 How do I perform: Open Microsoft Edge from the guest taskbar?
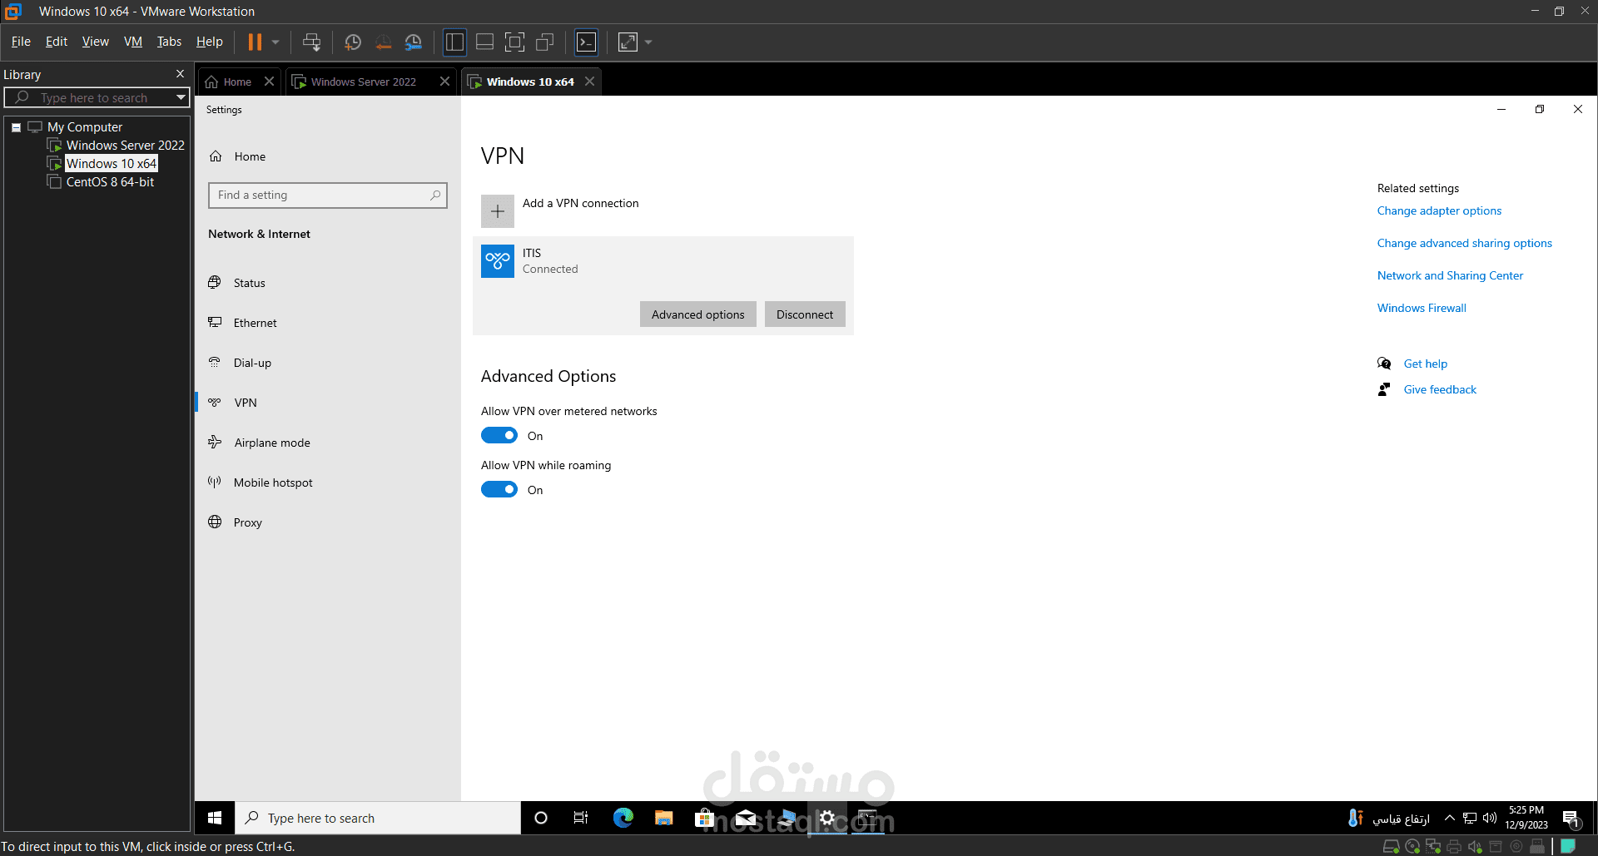pyautogui.click(x=623, y=818)
